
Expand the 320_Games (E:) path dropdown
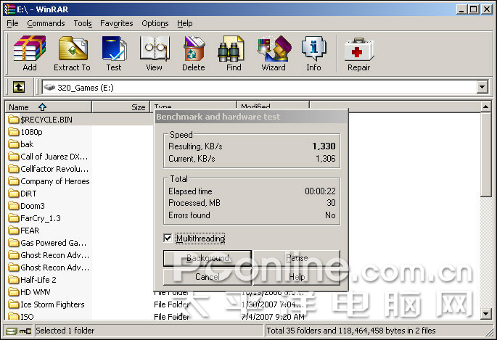pyautogui.click(x=482, y=87)
